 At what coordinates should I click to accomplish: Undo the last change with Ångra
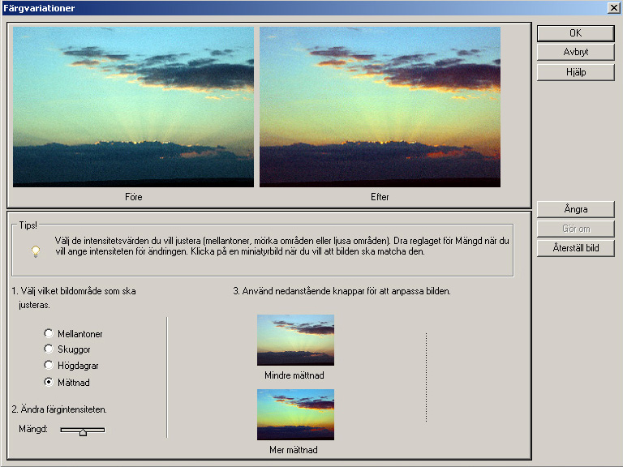click(575, 209)
